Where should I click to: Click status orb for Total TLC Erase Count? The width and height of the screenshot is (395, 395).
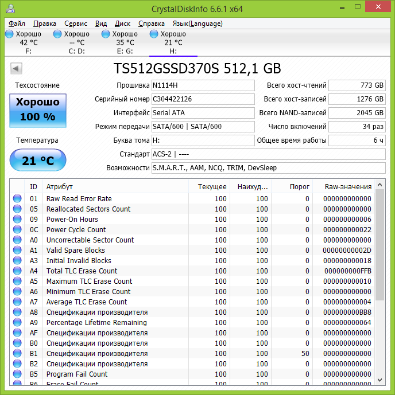17,271
